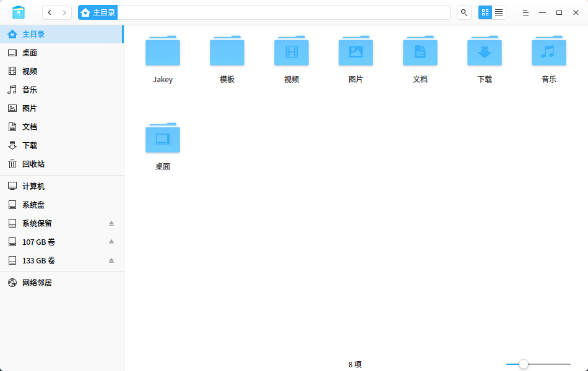Click the icon size slider handle
The height and width of the screenshot is (371, 588).
524,364
